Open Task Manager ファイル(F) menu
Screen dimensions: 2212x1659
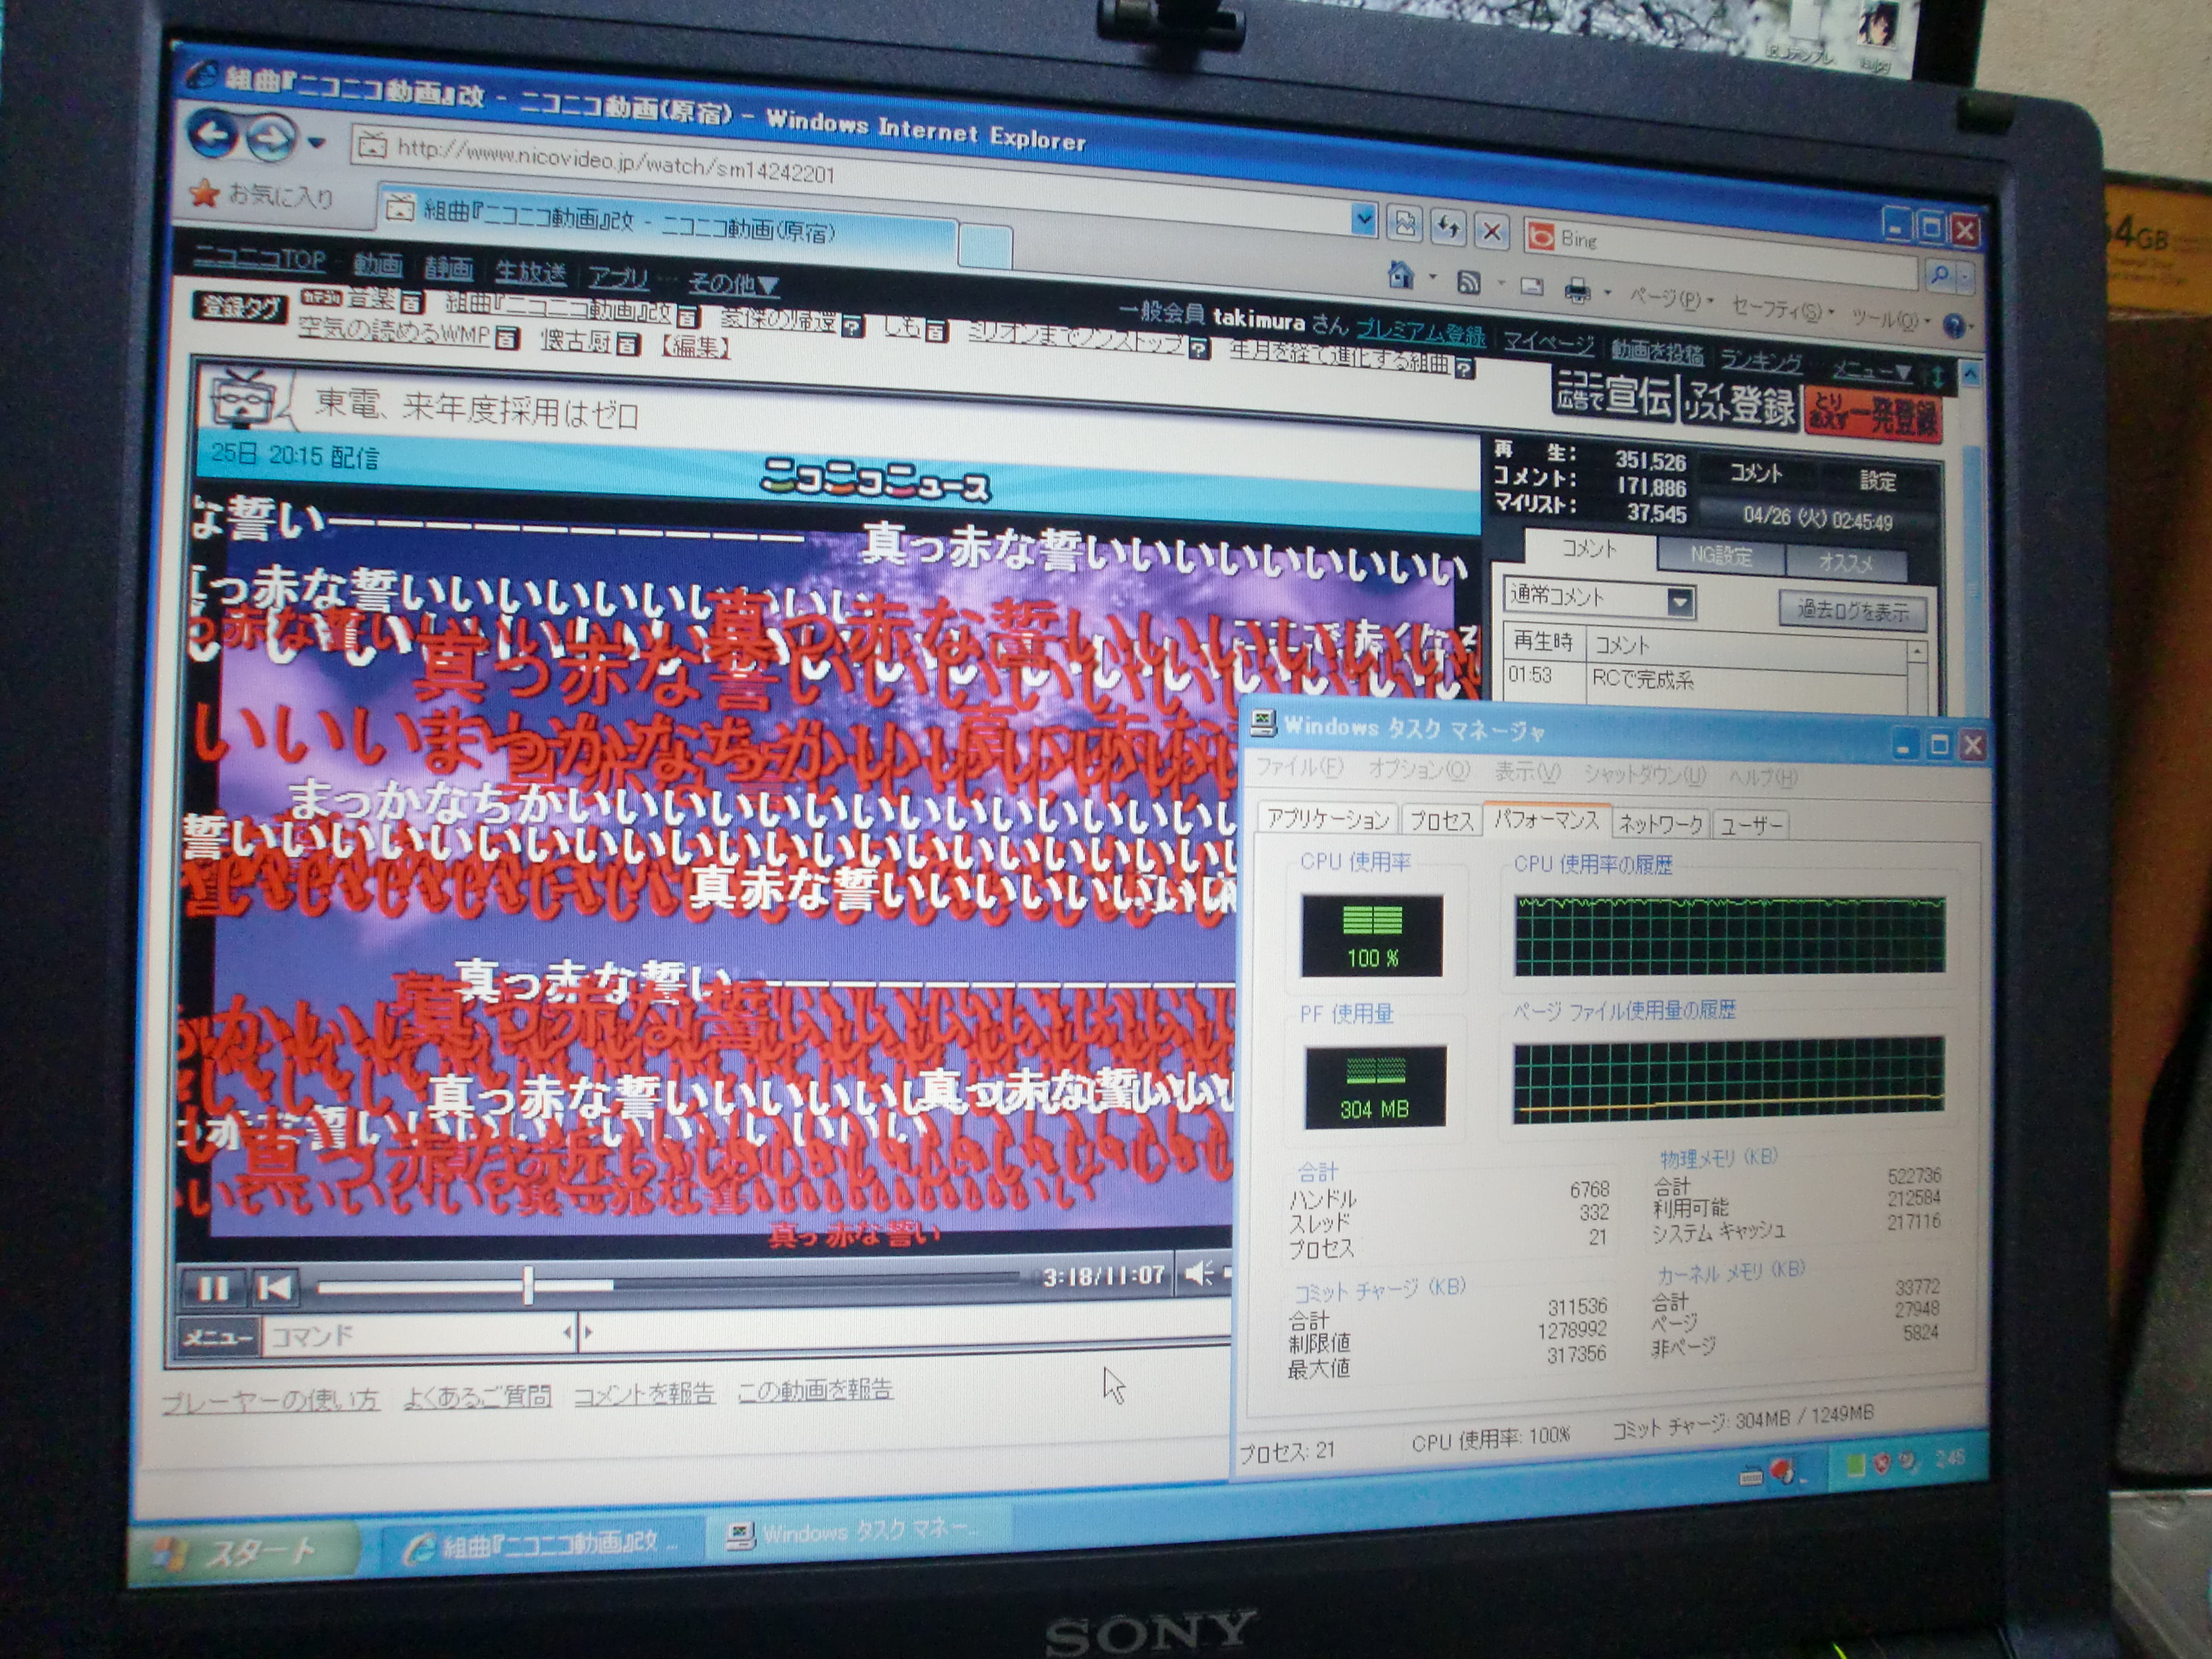pyautogui.click(x=1300, y=767)
